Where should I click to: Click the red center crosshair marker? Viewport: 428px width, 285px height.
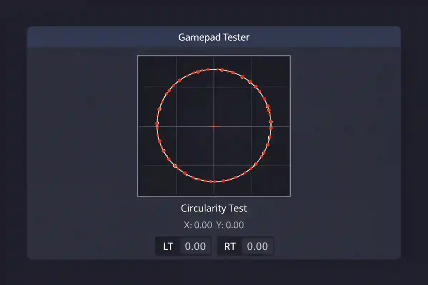pos(214,126)
